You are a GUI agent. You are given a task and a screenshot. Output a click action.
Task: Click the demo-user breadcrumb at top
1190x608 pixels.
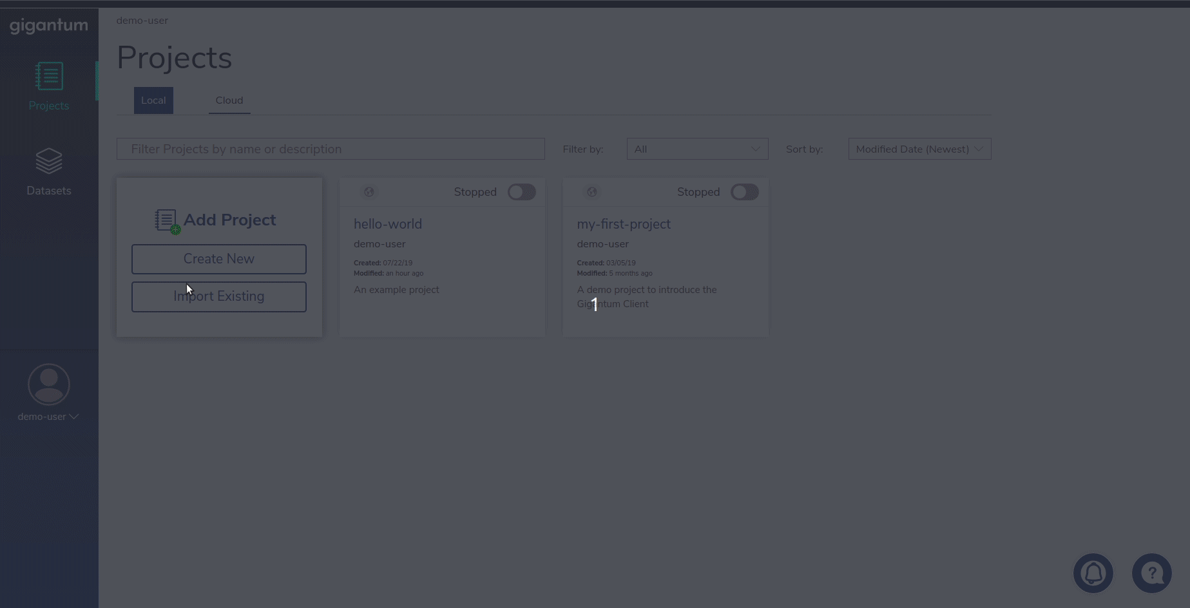142,21
